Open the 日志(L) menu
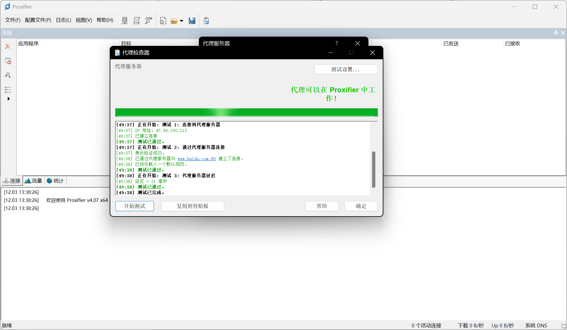 pyautogui.click(x=63, y=20)
